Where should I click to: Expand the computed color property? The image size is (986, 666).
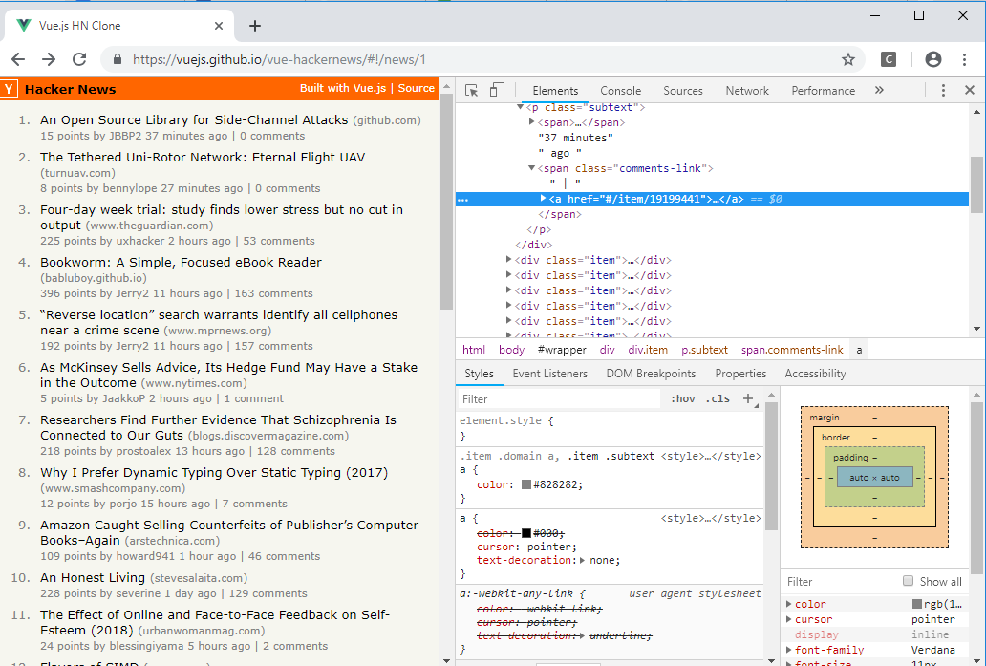(789, 604)
